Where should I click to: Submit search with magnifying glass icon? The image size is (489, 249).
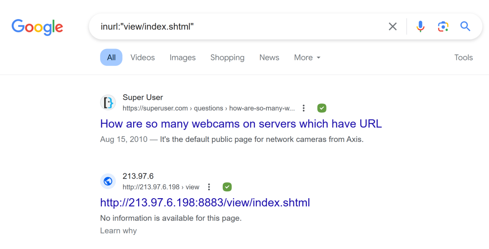[465, 27]
